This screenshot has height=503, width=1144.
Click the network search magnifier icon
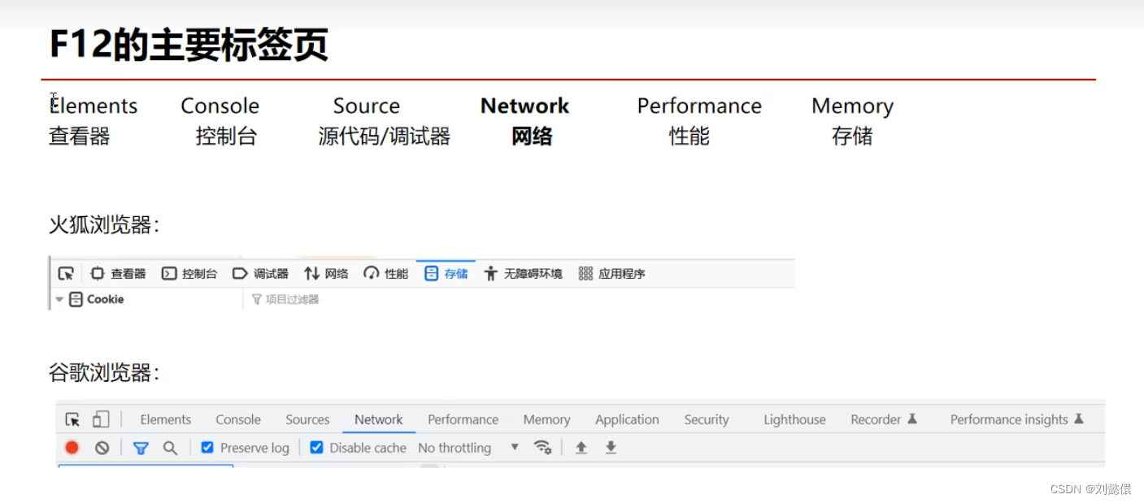[170, 448]
